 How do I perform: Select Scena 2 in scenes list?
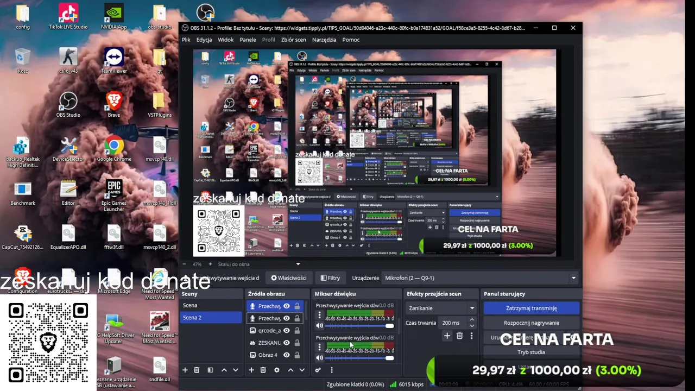[211, 318]
